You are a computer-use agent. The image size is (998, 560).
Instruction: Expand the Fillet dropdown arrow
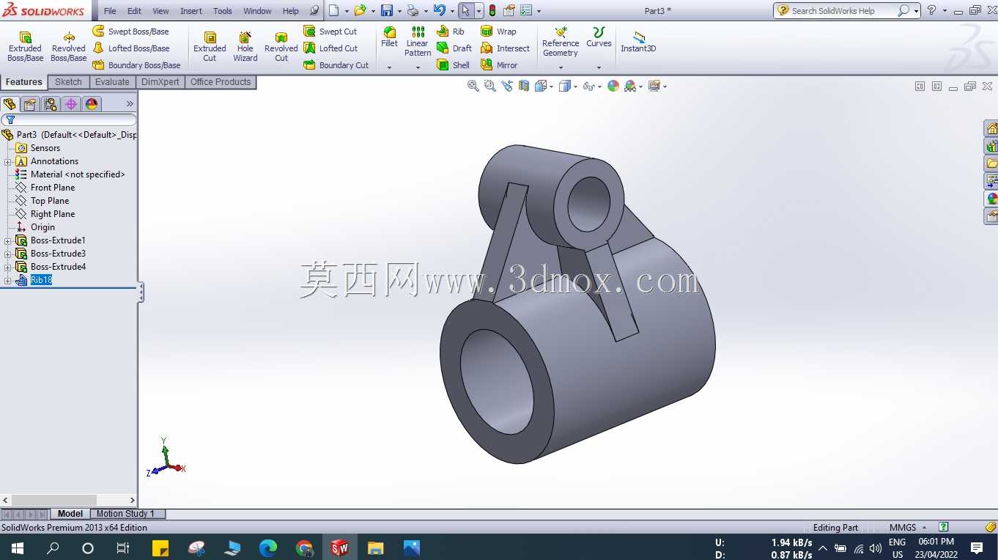390,67
